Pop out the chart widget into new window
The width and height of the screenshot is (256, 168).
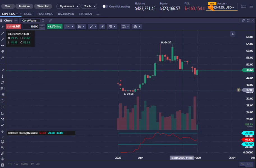[x=243, y=20]
